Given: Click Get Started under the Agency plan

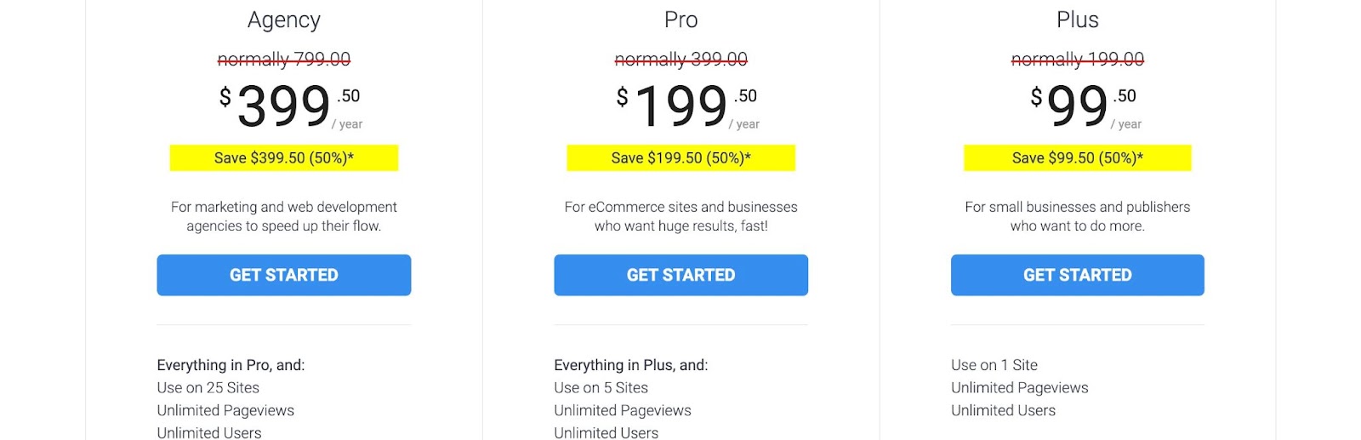Looking at the screenshot, I should pyautogui.click(x=283, y=275).
